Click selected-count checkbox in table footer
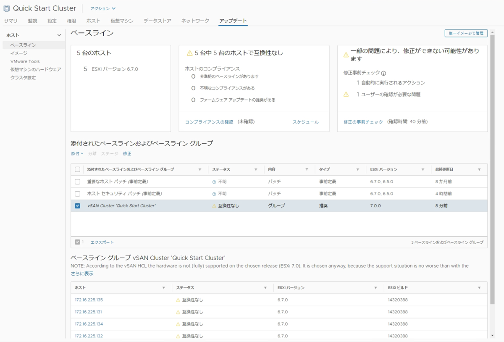 77,242
